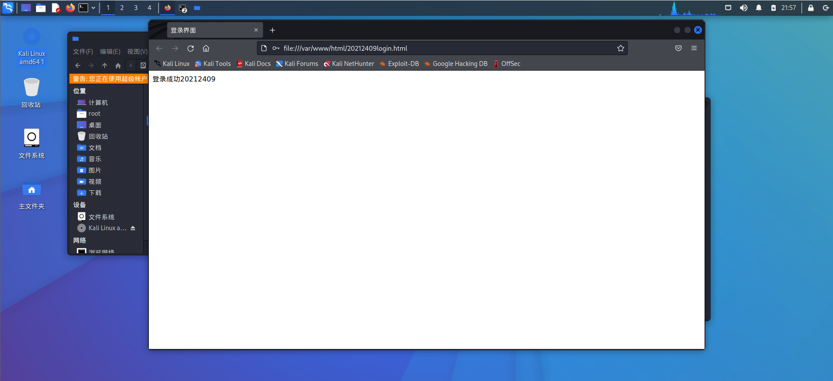Launch Firefox from the panel launcher

70,8
